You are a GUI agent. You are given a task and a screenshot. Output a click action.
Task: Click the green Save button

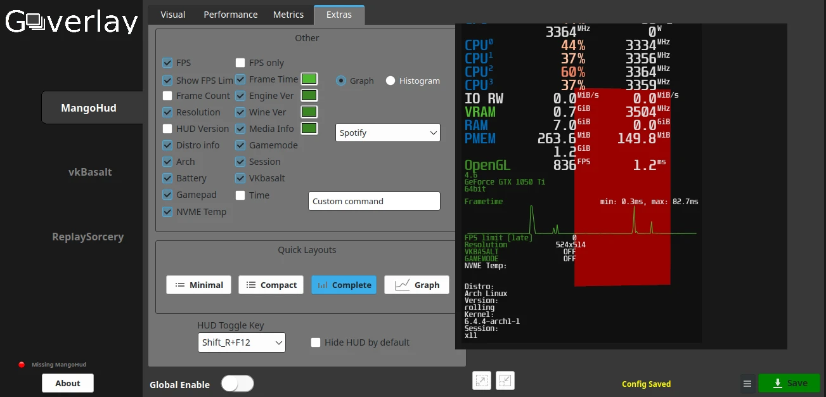[x=789, y=383]
